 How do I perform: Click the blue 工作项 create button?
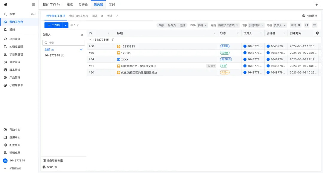click(x=53, y=25)
